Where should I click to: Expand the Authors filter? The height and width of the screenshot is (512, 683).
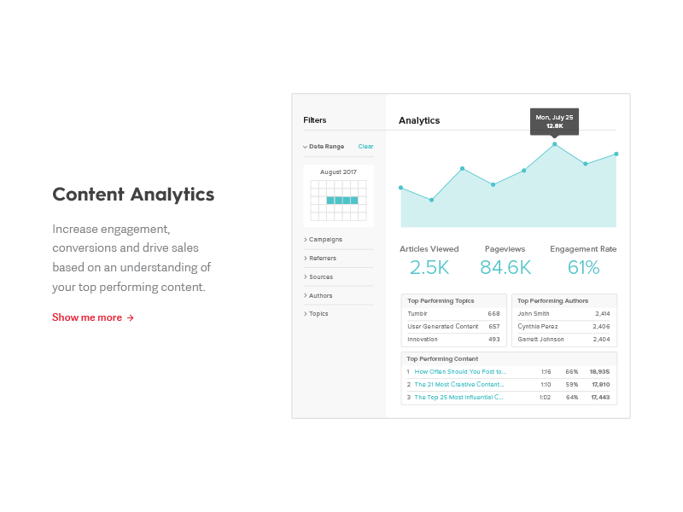point(319,294)
